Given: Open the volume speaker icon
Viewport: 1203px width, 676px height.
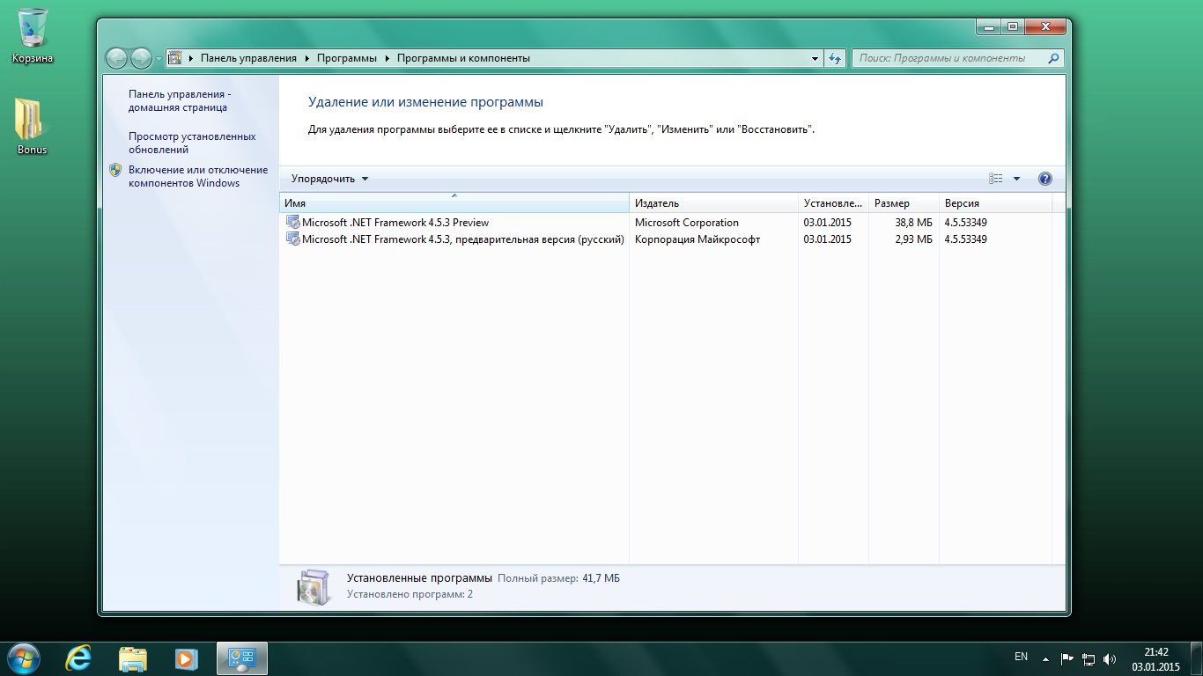Looking at the screenshot, I should [x=1110, y=658].
